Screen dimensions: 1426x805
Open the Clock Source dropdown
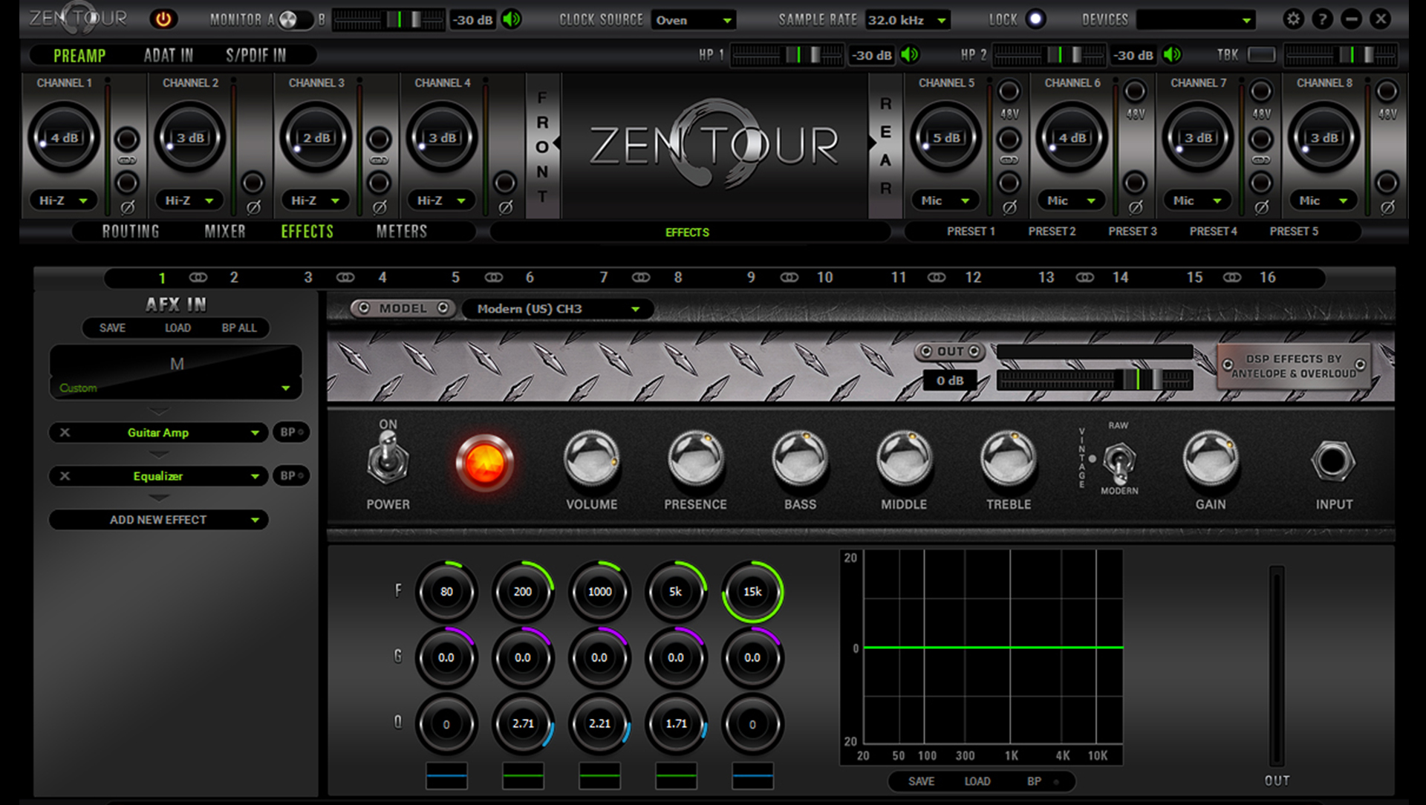692,20
